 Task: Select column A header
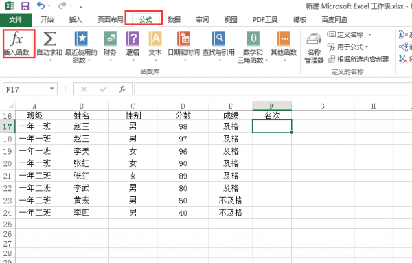pyautogui.click(x=35, y=106)
